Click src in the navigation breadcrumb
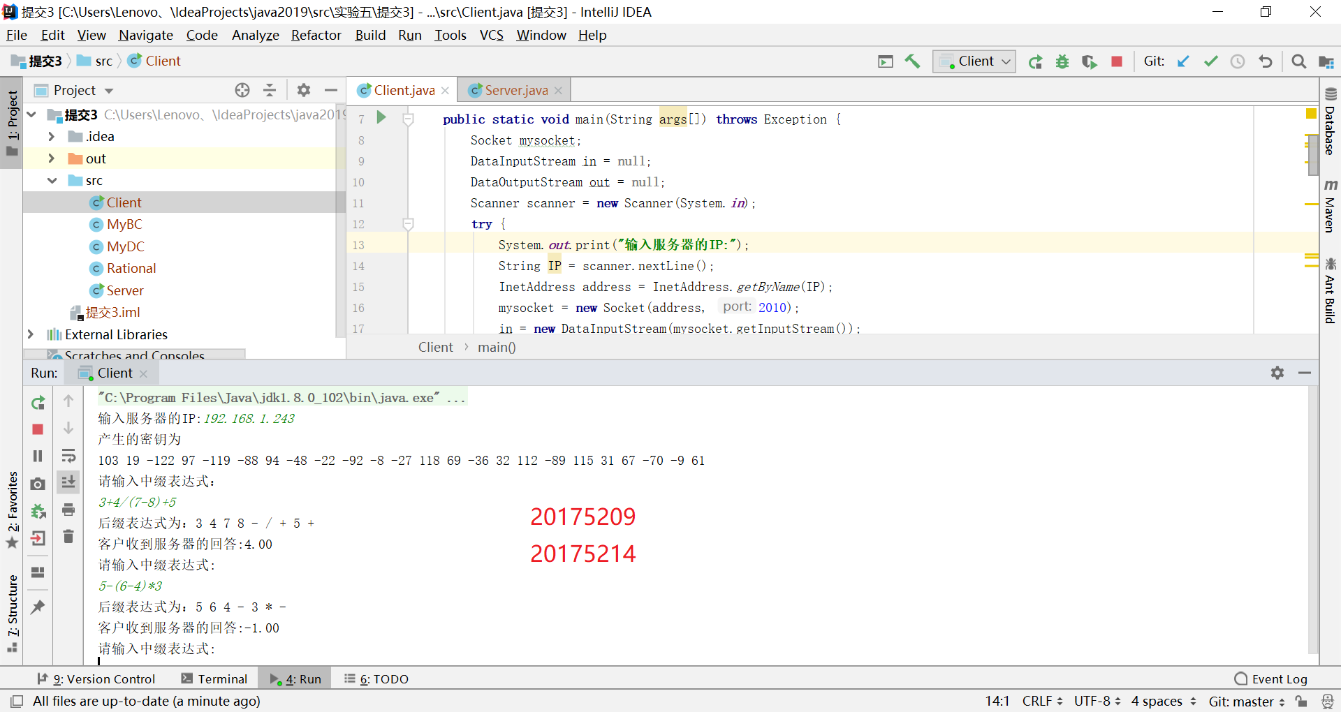The image size is (1341, 712). coord(95,61)
